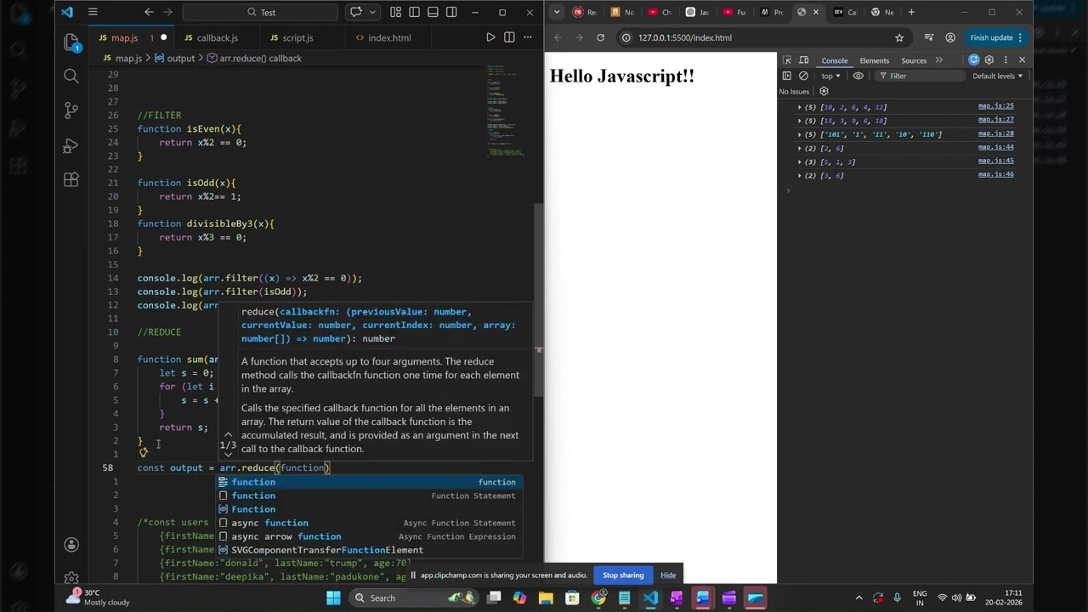This screenshot has height=612, width=1088.
Task: Select the inspect element tool in DevTools
Action: pyautogui.click(x=787, y=60)
